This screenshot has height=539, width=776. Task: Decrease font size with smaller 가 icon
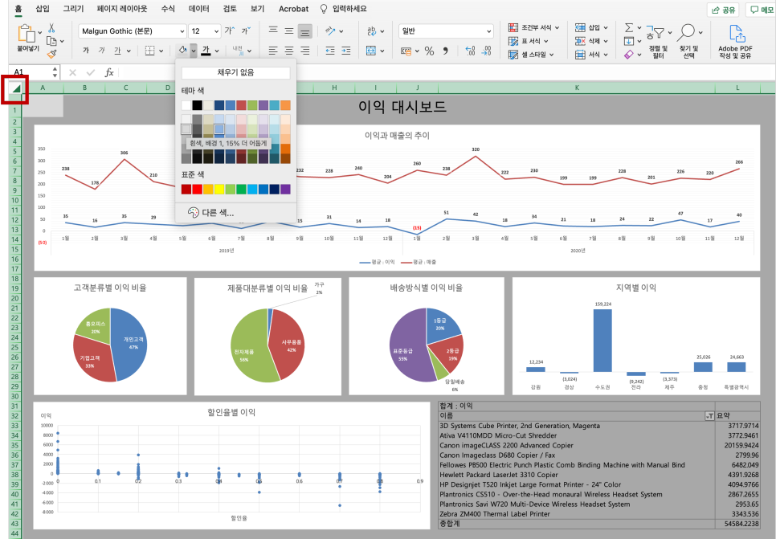(x=246, y=31)
